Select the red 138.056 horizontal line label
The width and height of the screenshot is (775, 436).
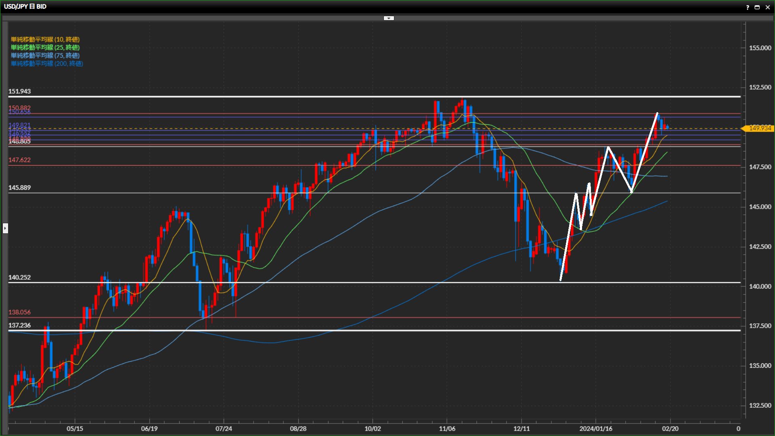pos(19,312)
